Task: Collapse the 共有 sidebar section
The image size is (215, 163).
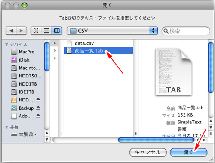Action: 6,127
